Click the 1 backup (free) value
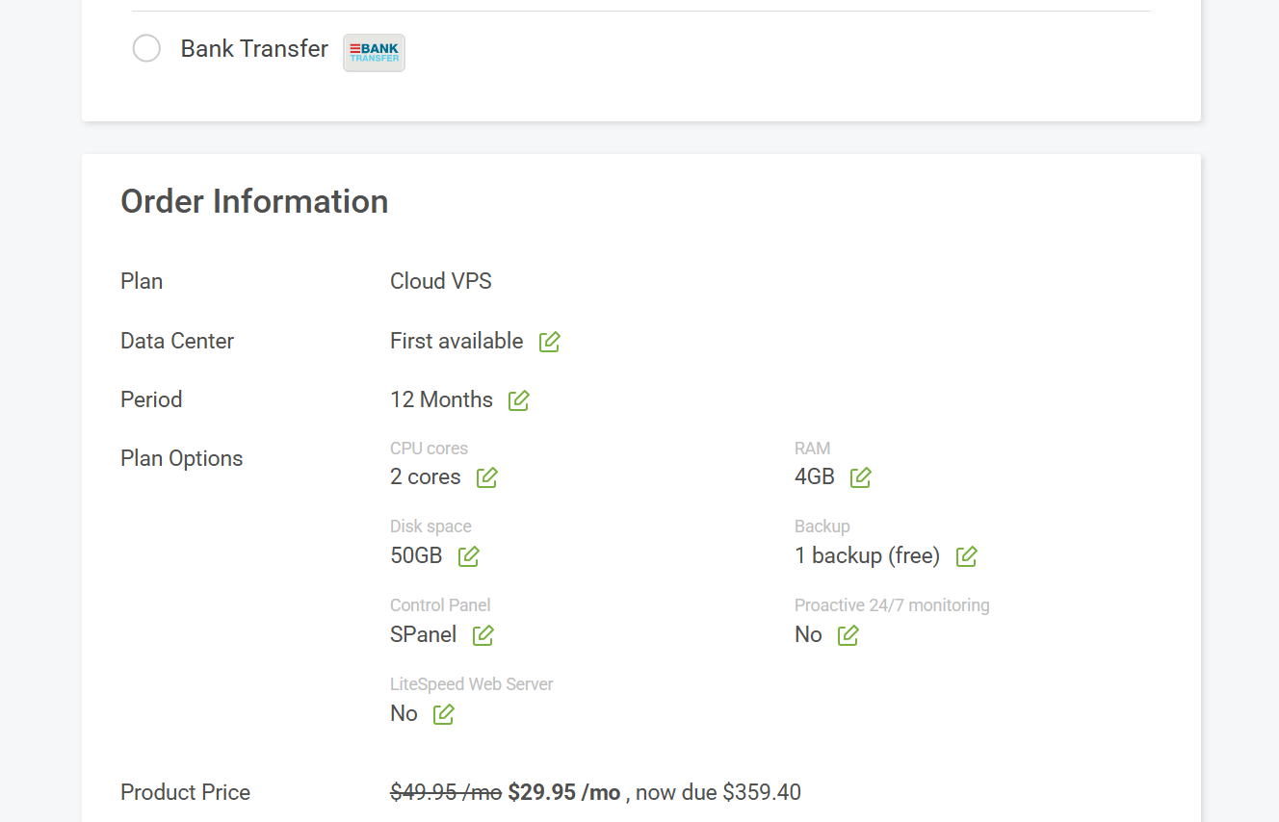 (x=867, y=555)
